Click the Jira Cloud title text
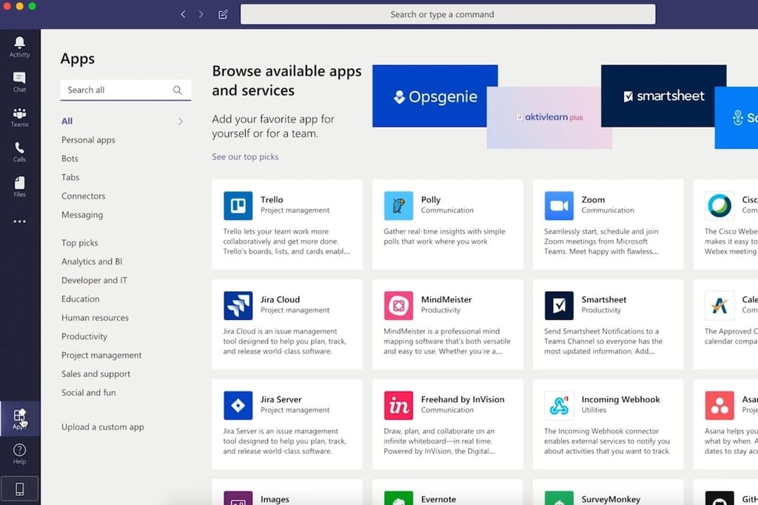758x505 pixels. [x=280, y=299]
